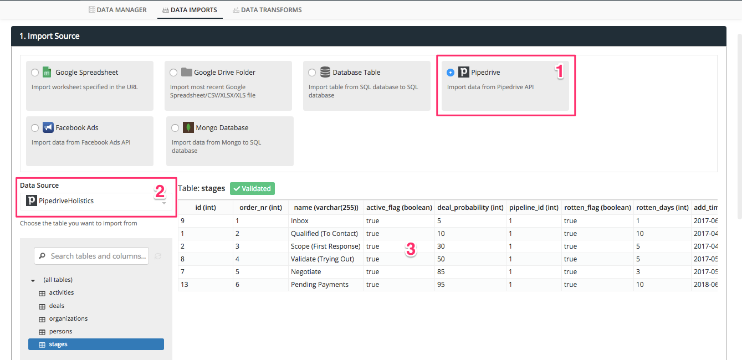Click the Mongo Database leaf icon

tap(188, 127)
